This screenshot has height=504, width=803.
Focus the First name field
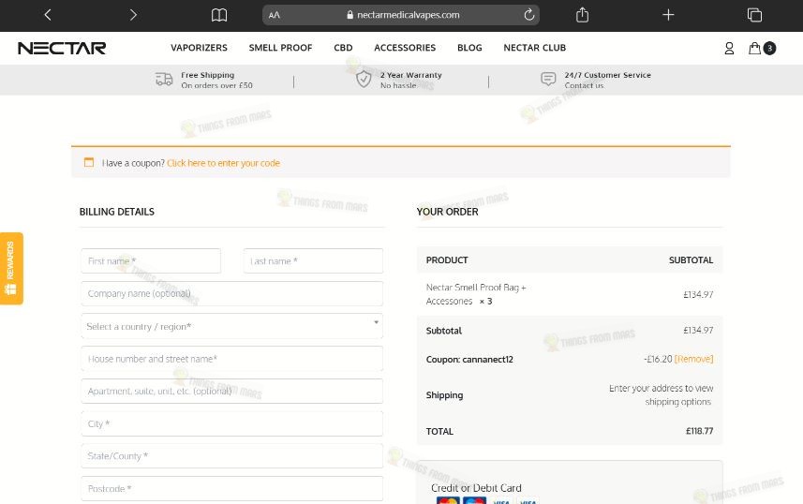(x=151, y=260)
